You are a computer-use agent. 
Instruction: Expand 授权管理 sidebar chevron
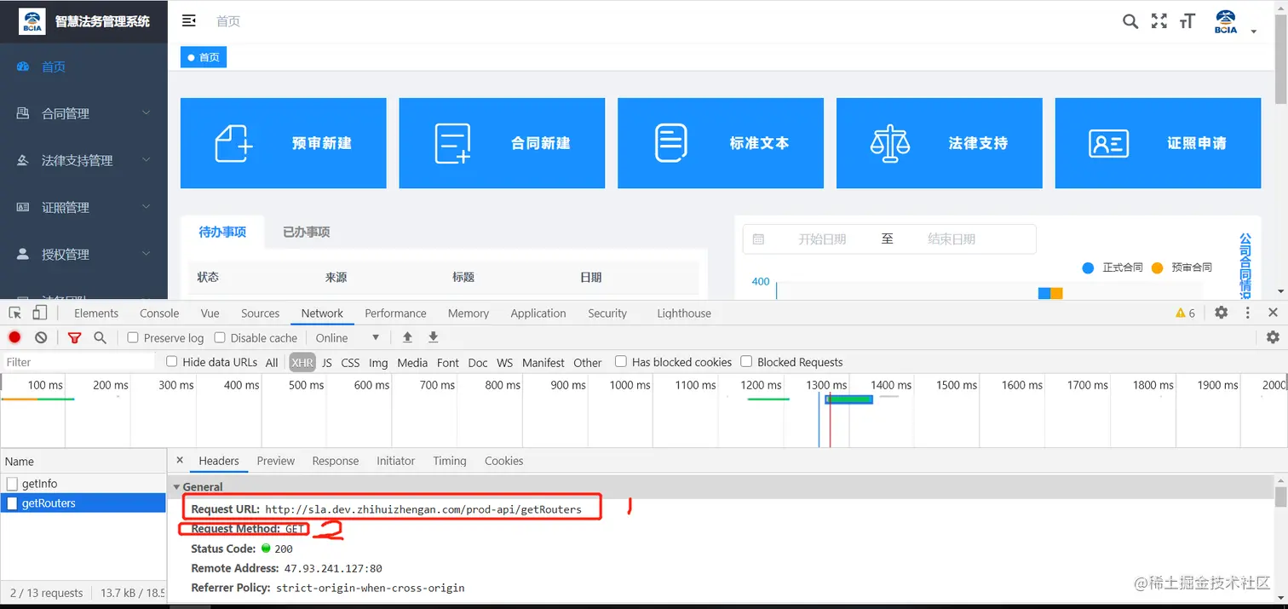[146, 254]
